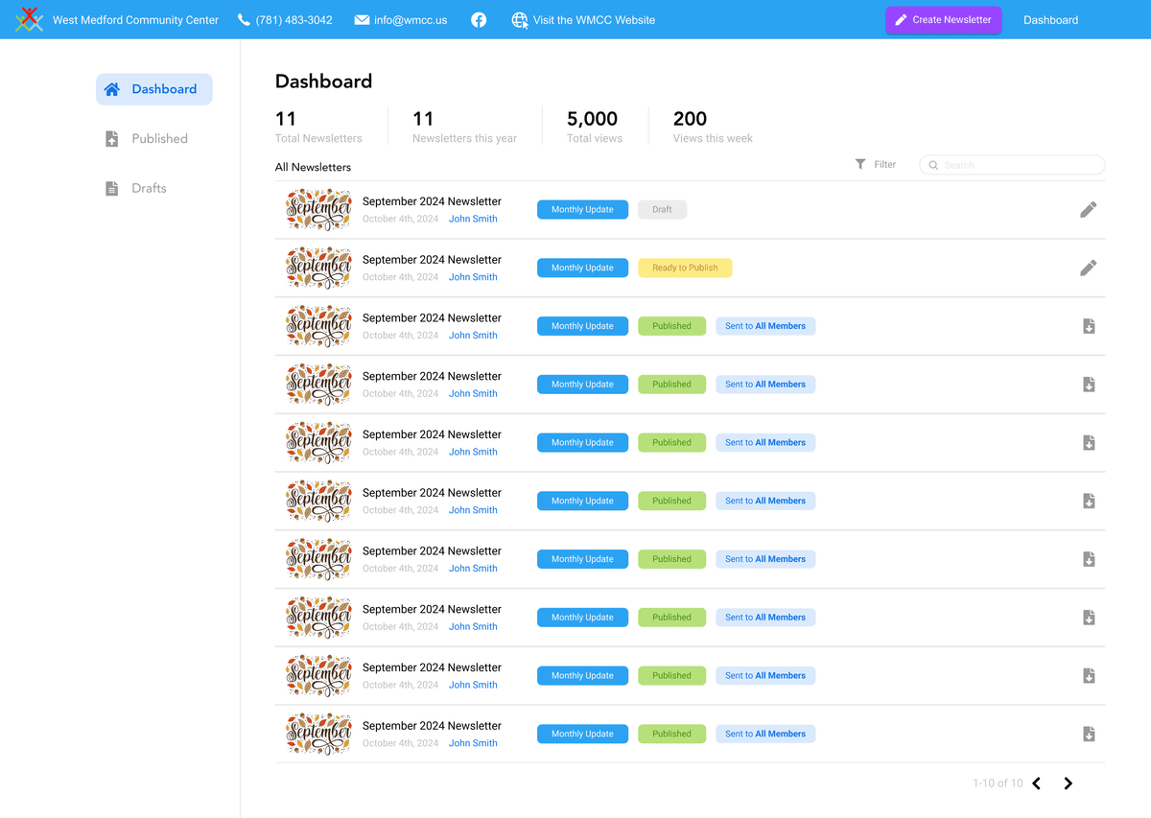Screen dimensions: 1151x818
Task: Click download icon on last newsletter row
Action: coord(1089,734)
